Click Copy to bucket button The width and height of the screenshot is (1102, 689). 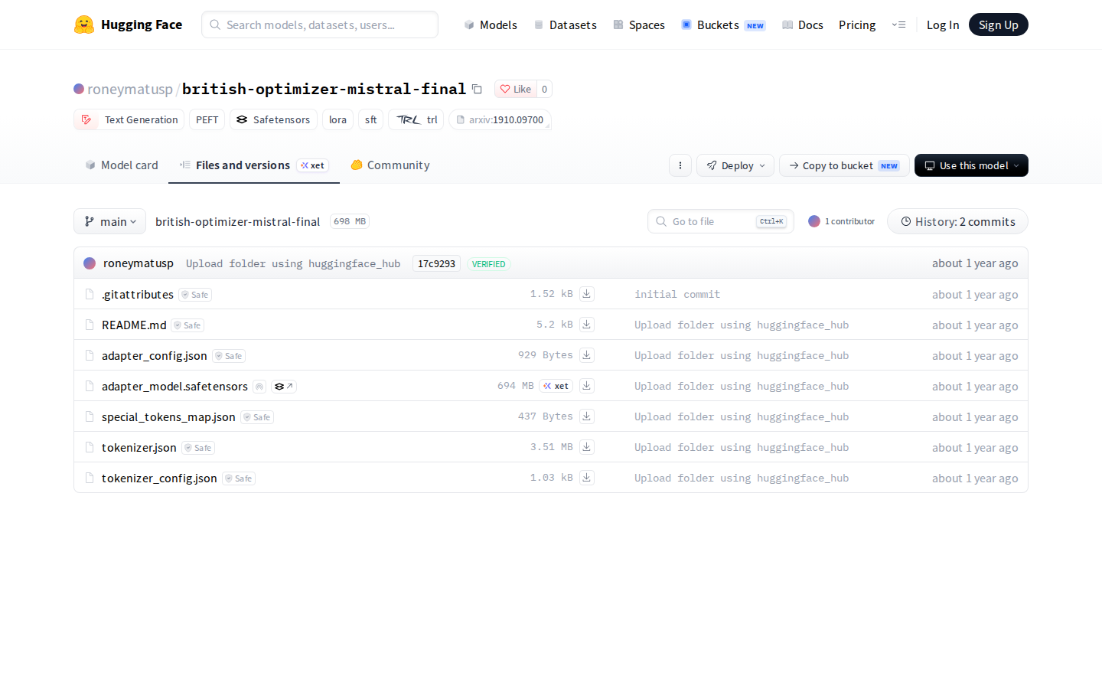(844, 165)
